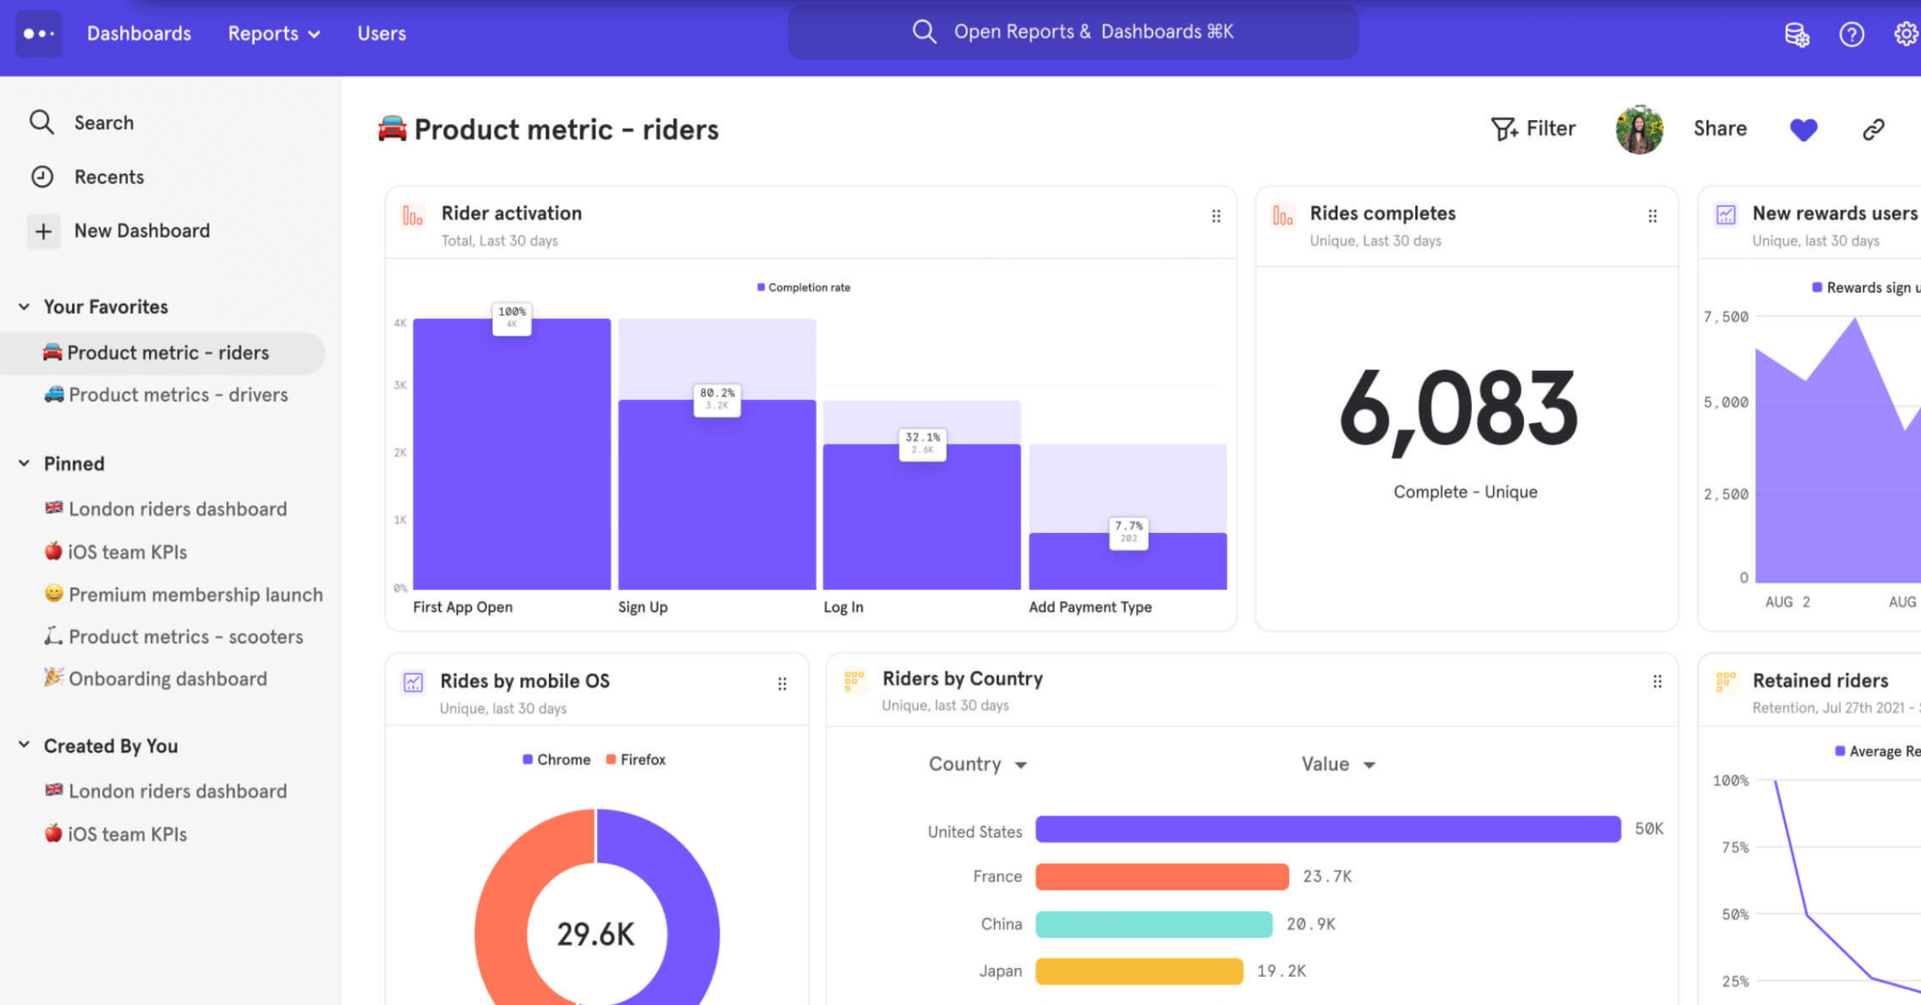Open the settings gear icon
1921x1005 pixels.
(1906, 34)
